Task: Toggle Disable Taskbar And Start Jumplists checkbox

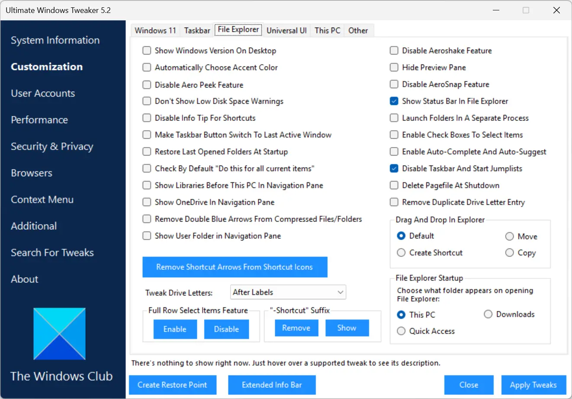Action: 394,168
